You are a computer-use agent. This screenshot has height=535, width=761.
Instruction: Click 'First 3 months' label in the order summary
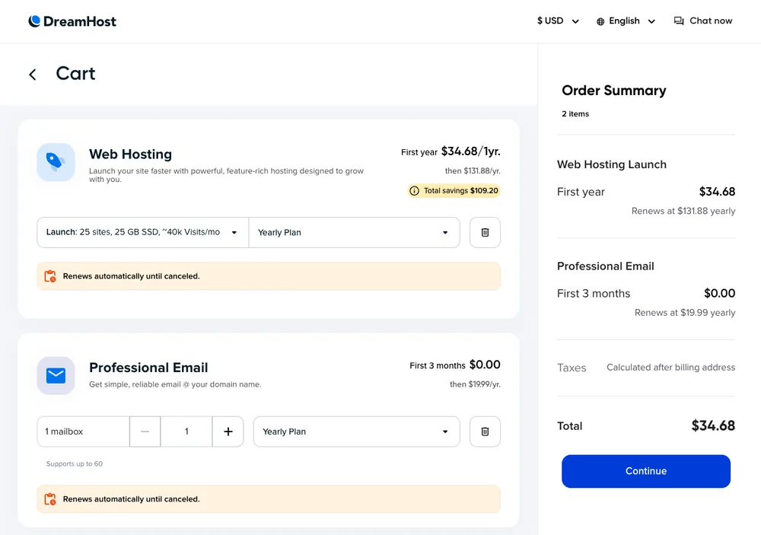(x=594, y=294)
